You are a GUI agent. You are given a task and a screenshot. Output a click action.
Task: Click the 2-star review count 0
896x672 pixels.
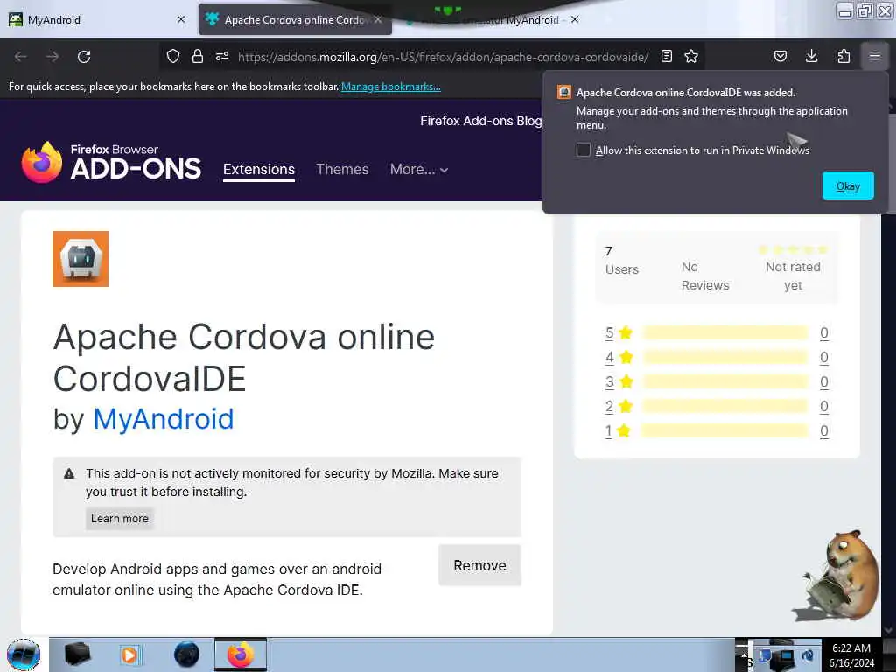[x=824, y=406]
